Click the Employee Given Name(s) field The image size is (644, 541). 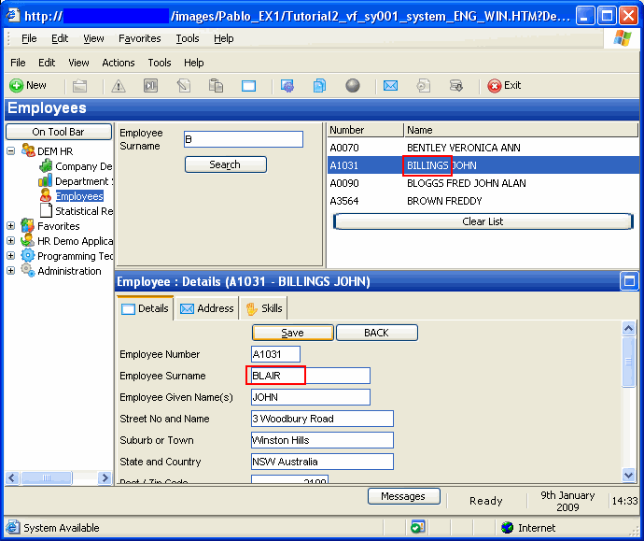point(311,397)
